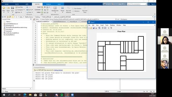Click the New file icon
The image size is (172, 97).
point(4,8)
